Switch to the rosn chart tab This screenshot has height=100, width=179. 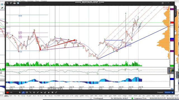119,96
